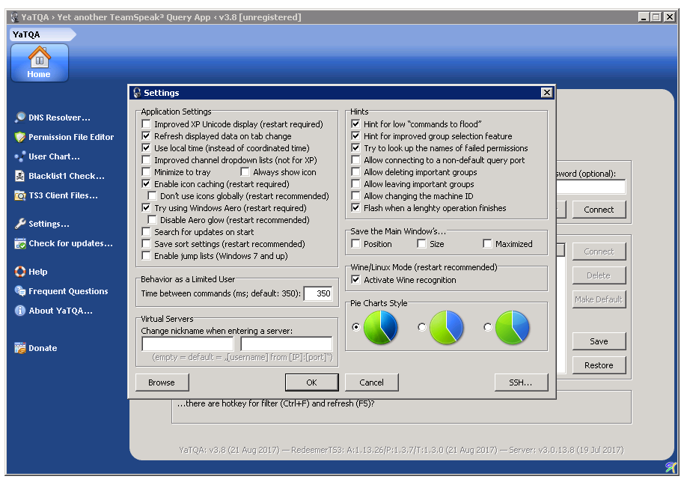Click the Home house icon
The width and height of the screenshot is (693, 494).
[40, 57]
